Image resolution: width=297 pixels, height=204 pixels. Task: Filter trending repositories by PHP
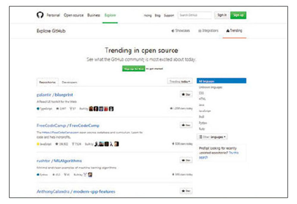(x=201, y=117)
